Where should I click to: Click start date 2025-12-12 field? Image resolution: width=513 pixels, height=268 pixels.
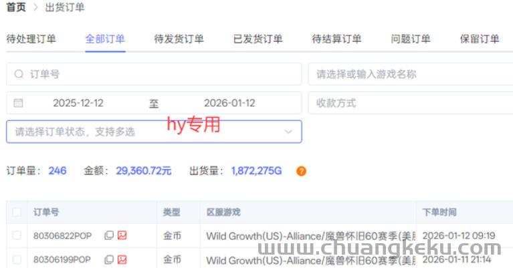click(x=78, y=103)
